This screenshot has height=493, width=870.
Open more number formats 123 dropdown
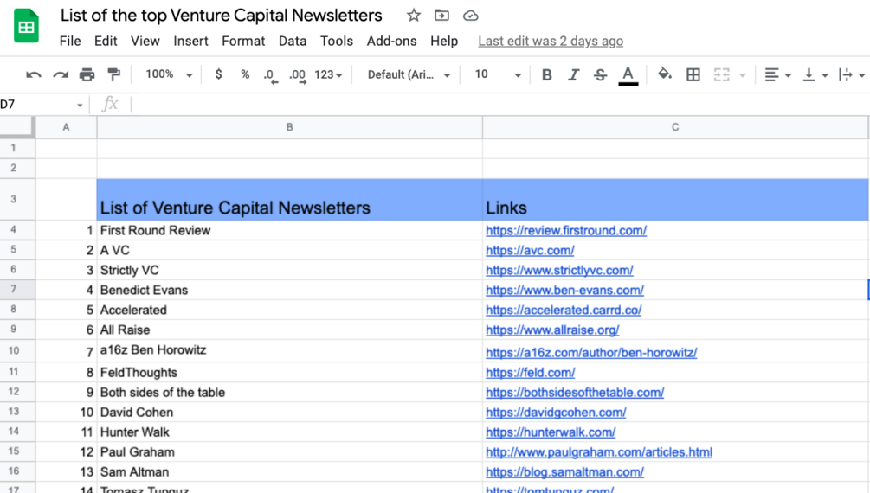328,74
